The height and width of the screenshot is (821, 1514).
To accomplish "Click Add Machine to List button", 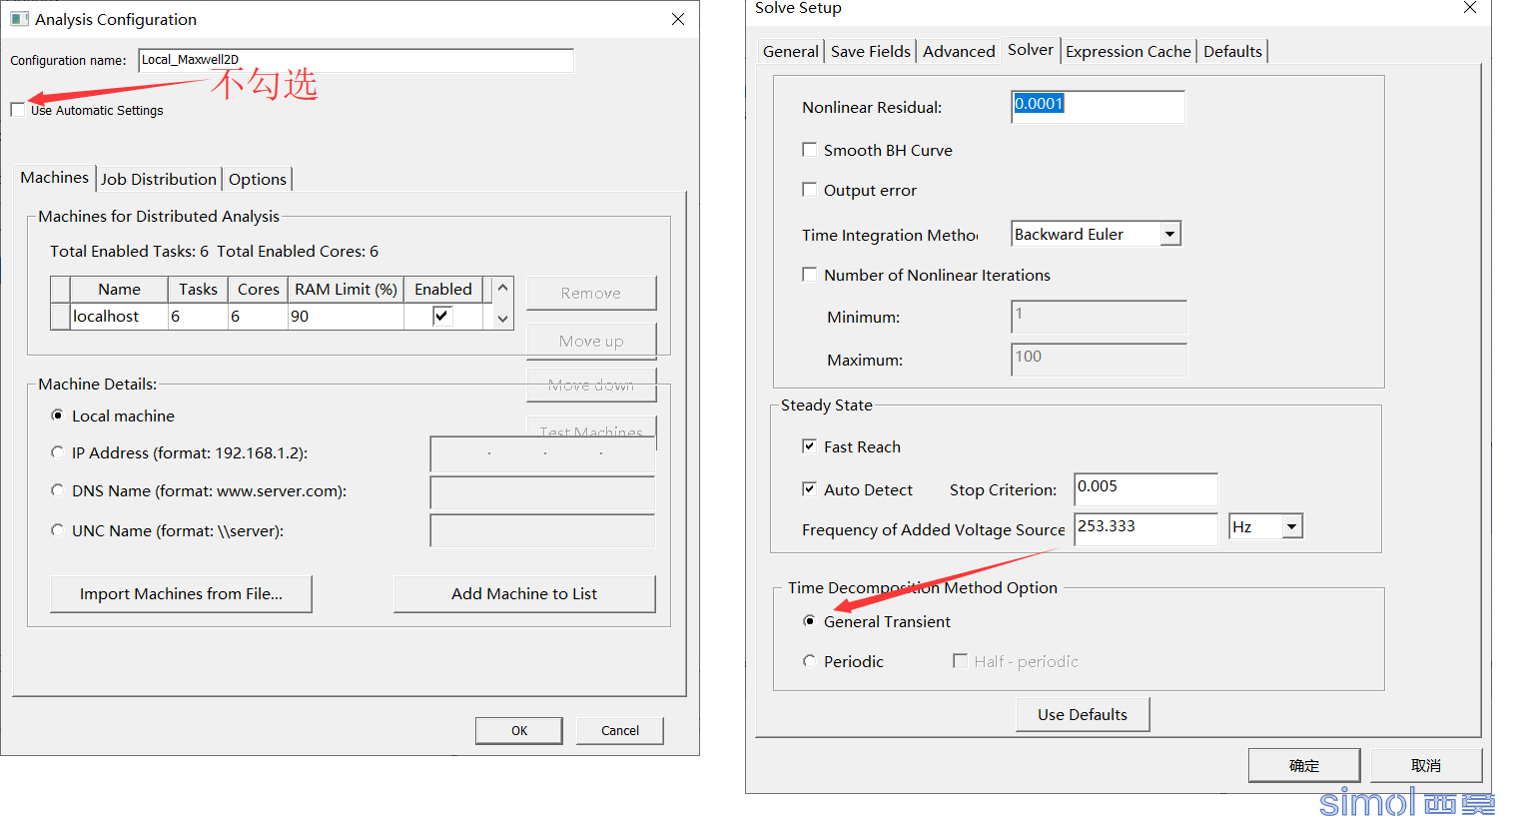I will click(x=524, y=593).
